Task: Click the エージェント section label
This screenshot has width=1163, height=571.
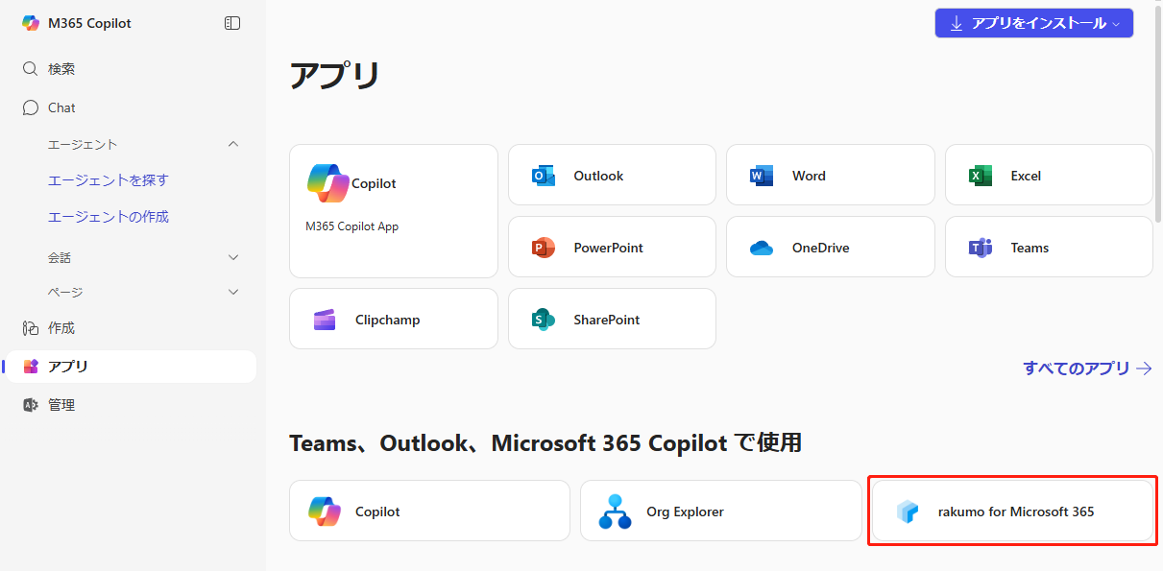Action: (83, 144)
